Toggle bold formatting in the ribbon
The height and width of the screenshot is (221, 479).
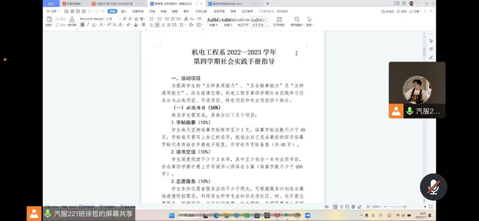pyautogui.click(x=82, y=25)
